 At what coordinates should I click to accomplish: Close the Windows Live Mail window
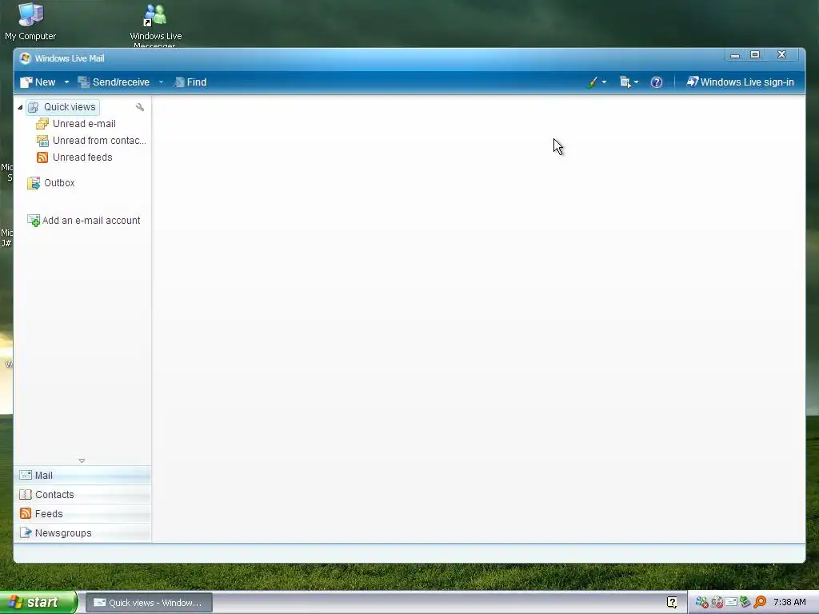pyautogui.click(x=781, y=55)
